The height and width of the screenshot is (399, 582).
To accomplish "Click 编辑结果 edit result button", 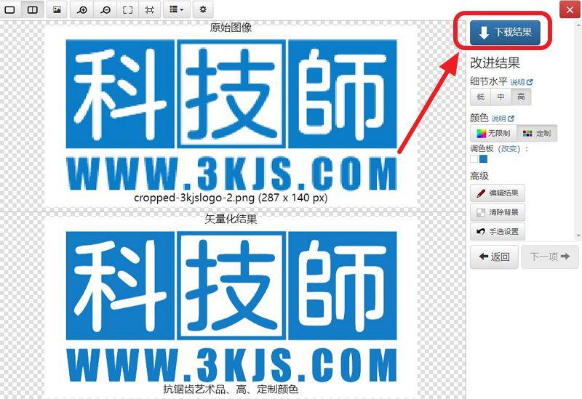I will pos(498,193).
